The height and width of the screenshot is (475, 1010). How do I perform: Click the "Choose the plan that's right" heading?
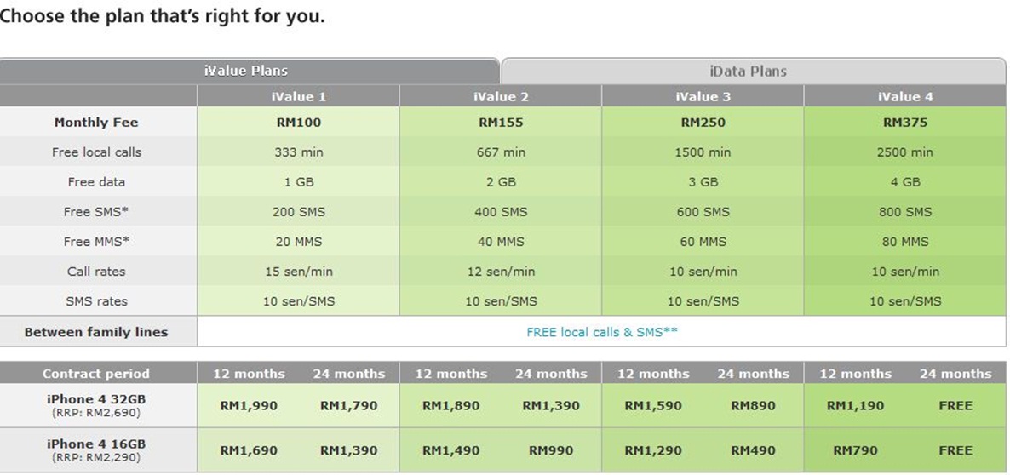(x=161, y=16)
